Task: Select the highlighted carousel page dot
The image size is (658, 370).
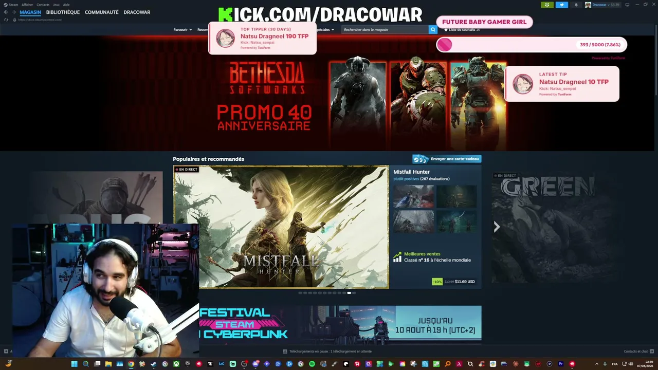Action: click(x=349, y=293)
